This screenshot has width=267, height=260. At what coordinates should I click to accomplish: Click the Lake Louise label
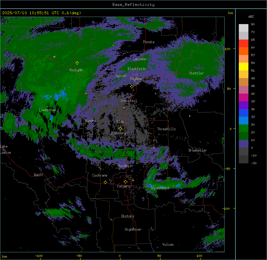click(x=6, y=149)
